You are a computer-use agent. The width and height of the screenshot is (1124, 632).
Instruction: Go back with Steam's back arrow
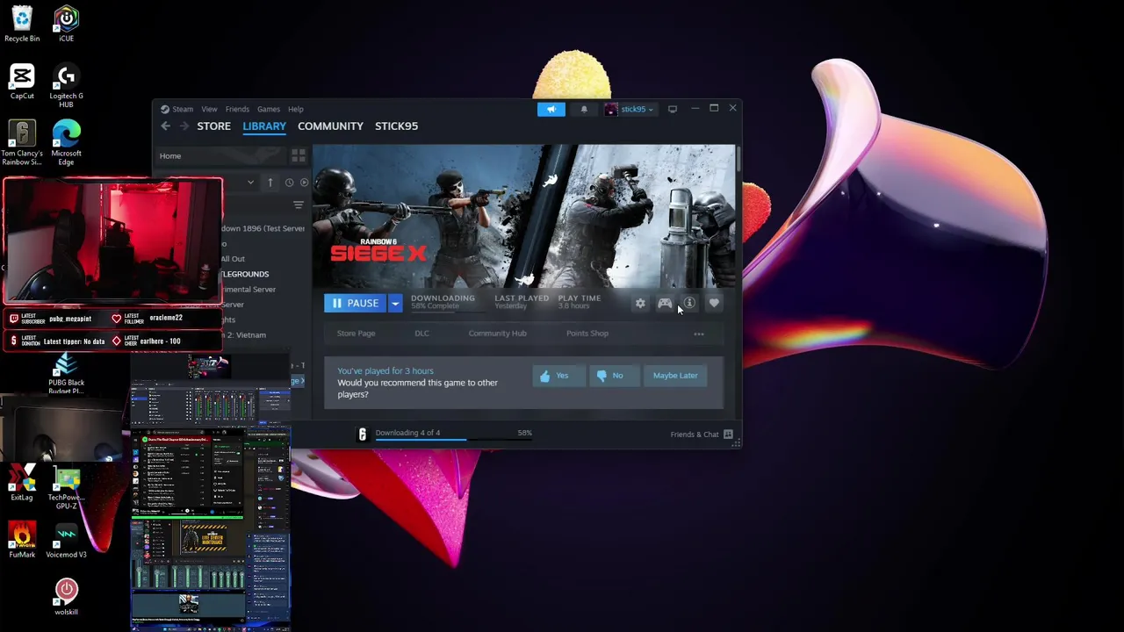pyautogui.click(x=165, y=126)
